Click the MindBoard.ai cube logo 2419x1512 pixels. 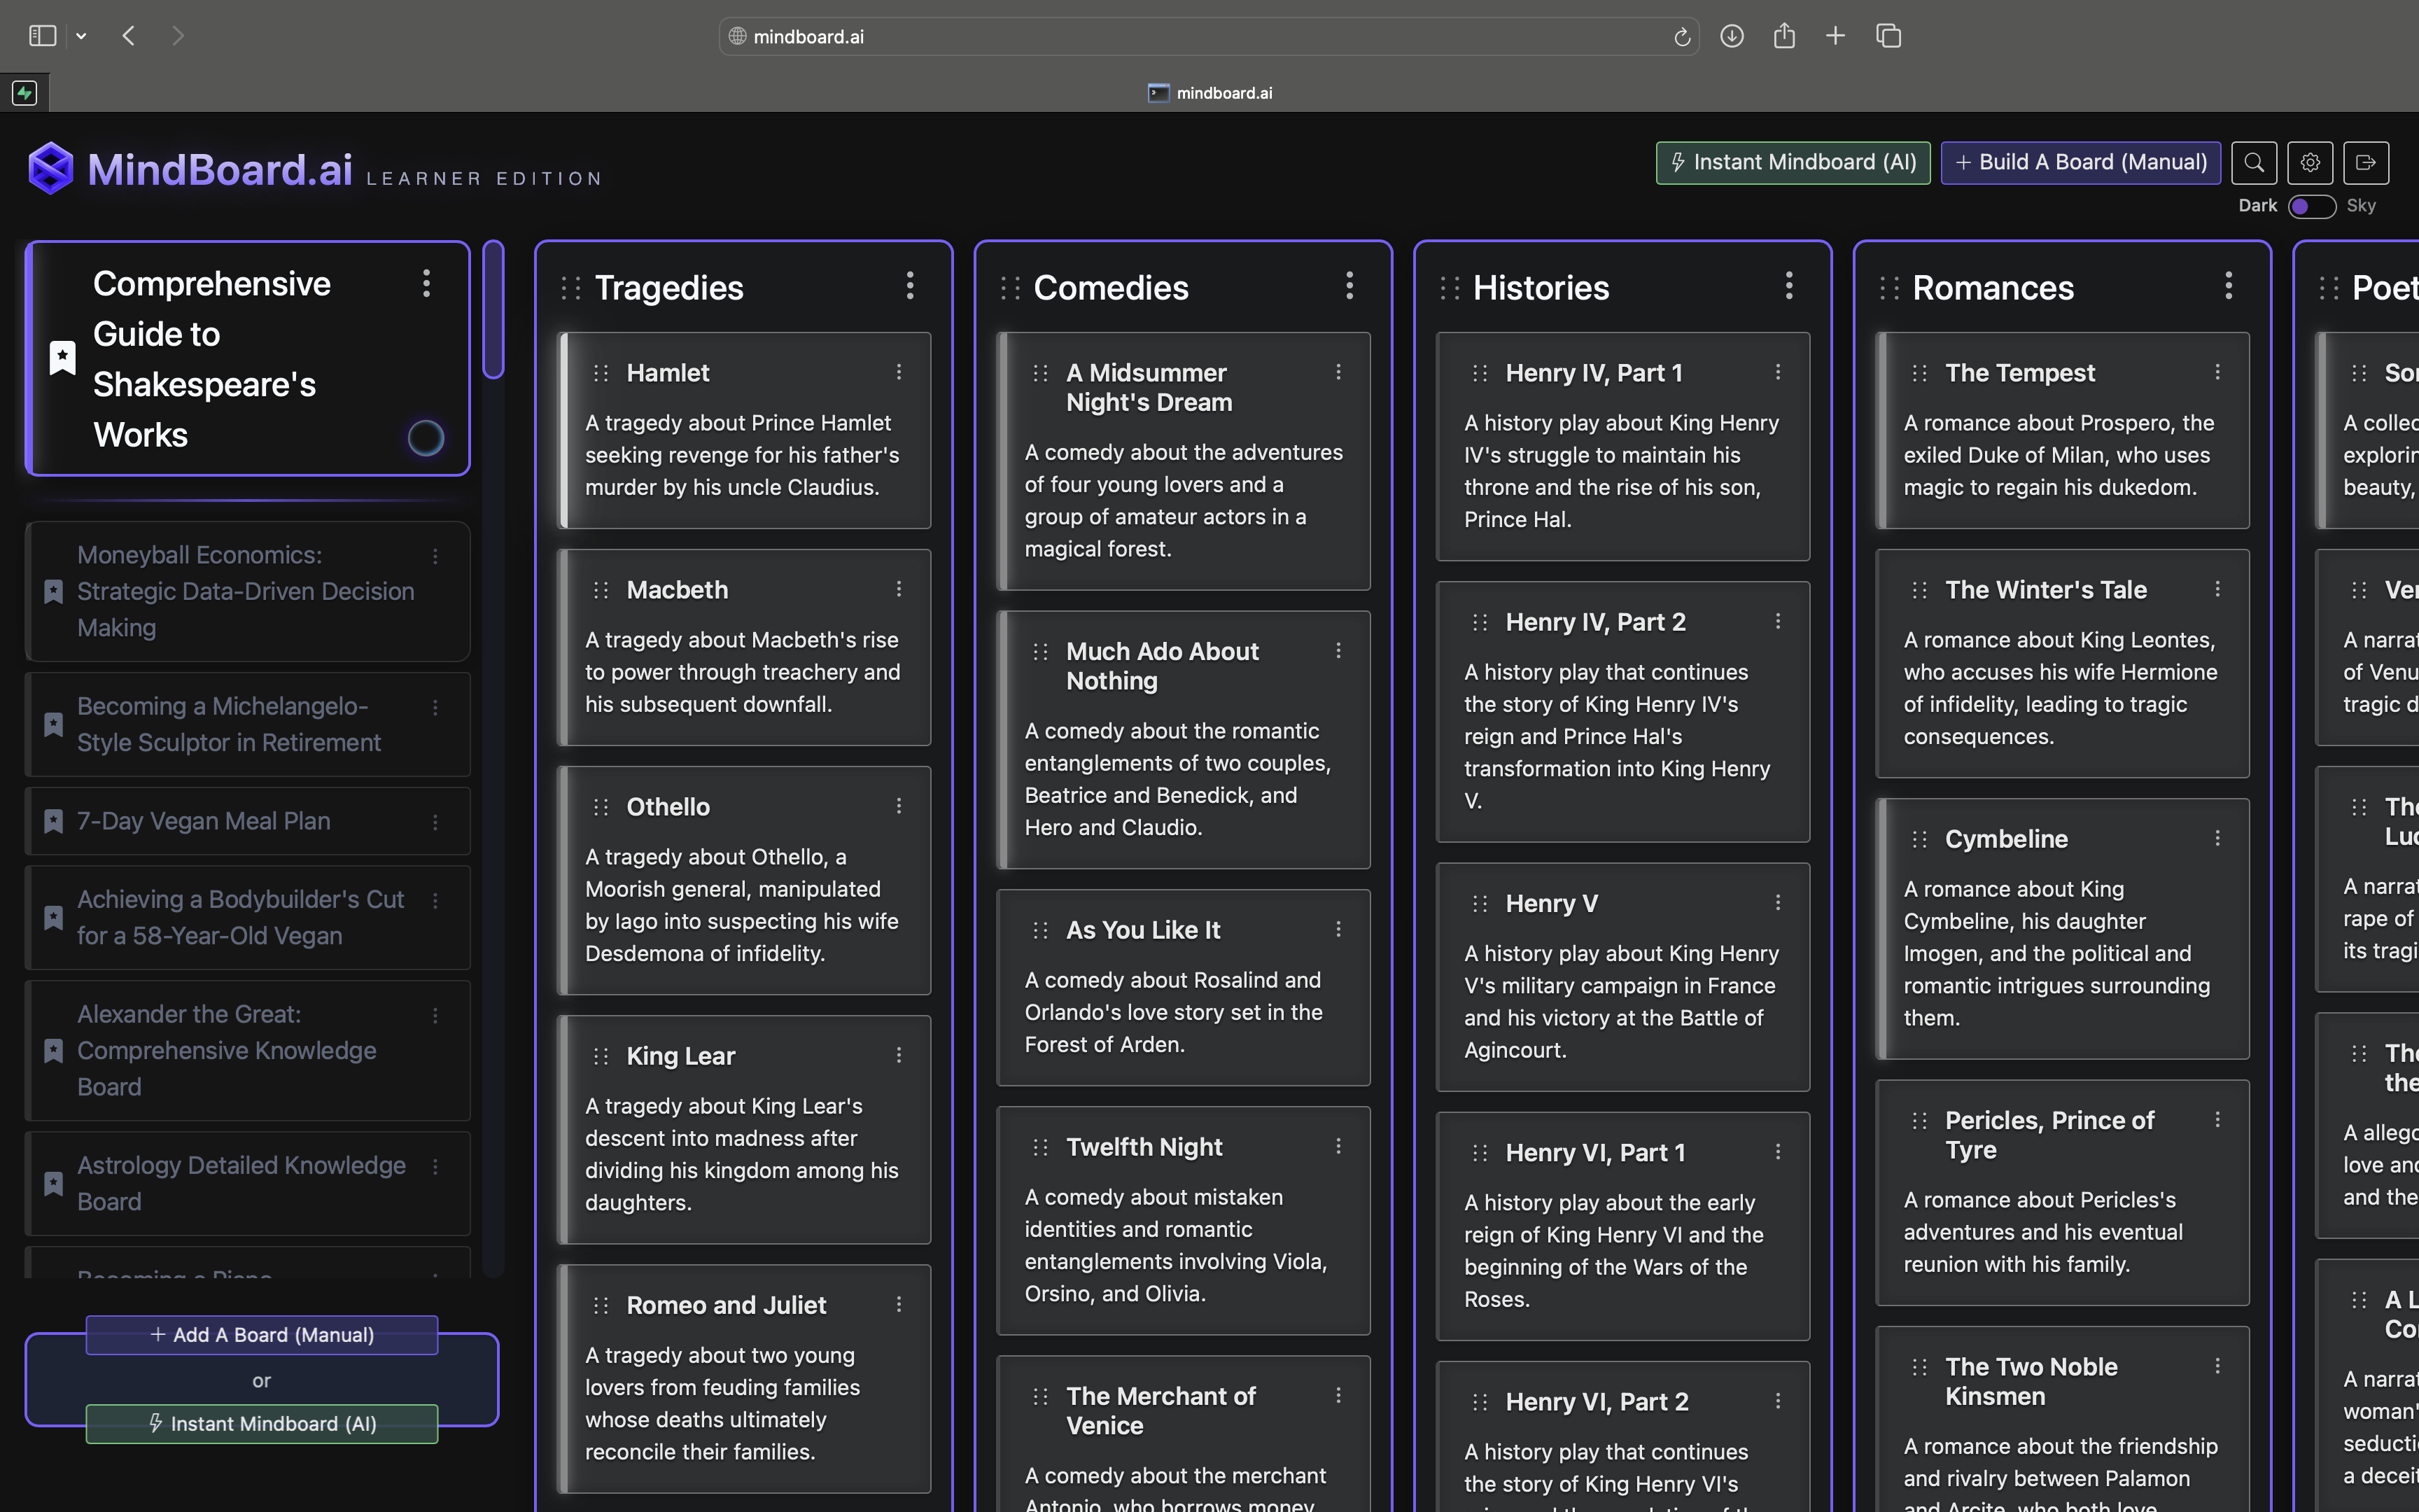click(x=51, y=168)
